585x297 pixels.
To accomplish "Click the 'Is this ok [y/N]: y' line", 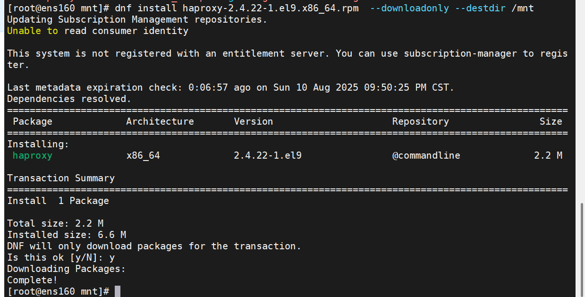I will click(61, 257).
